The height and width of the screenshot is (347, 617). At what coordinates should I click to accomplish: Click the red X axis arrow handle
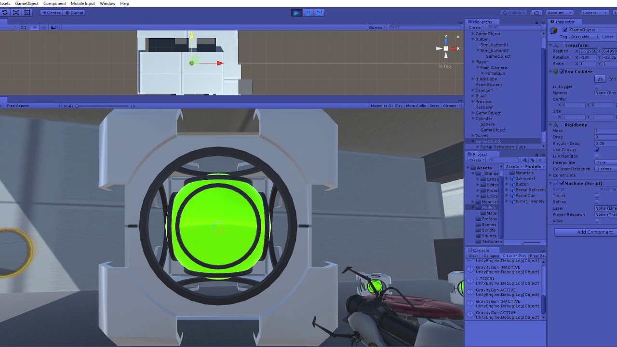pyautogui.click(x=220, y=63)
